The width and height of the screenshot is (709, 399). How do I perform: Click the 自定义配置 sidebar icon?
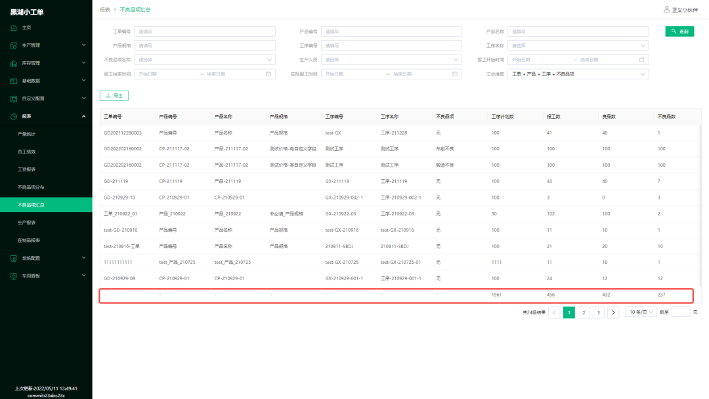14,98
